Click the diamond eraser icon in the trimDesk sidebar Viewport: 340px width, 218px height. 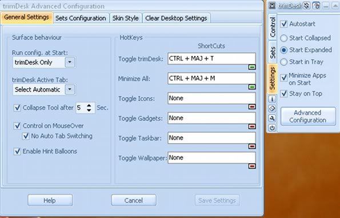click(272, 109)
